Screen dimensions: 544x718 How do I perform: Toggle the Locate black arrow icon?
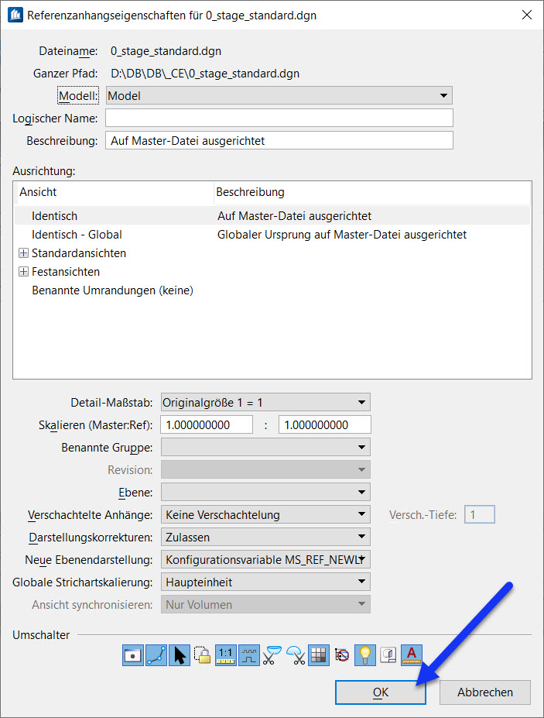pos(180,655)
